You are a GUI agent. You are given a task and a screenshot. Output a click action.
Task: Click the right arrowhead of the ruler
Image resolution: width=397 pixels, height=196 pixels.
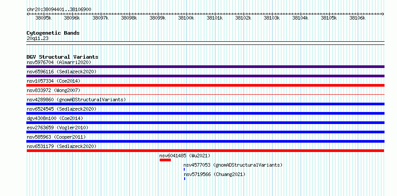click(x=383, y=14)
